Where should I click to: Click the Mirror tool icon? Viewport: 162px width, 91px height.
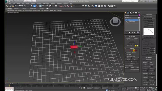point(86,6)
